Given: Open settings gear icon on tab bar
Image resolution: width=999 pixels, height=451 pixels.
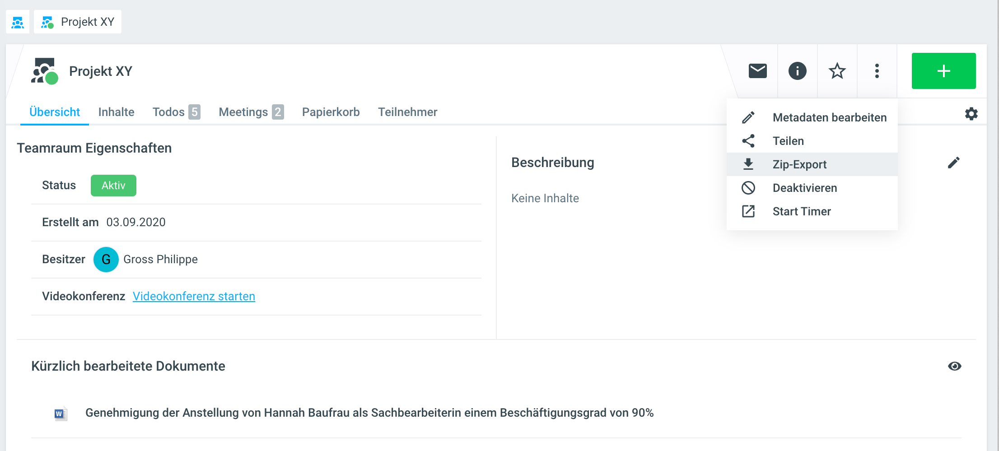Looking at the screenshot, I should [x=971, y=113].
